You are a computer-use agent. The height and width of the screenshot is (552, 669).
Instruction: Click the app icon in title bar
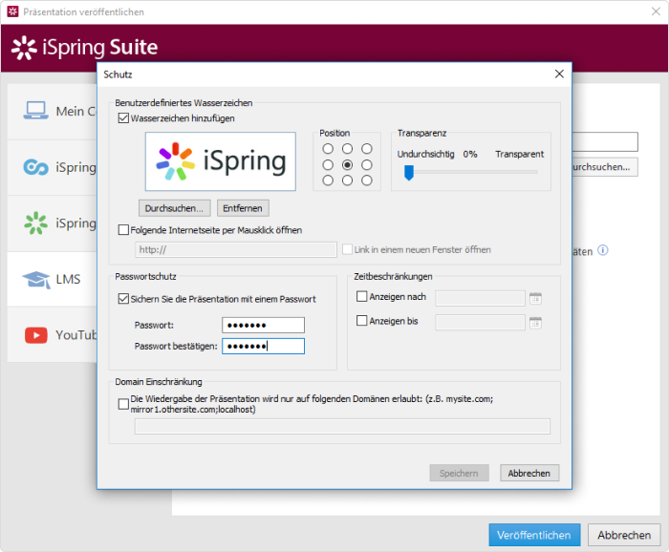[12, 11]
